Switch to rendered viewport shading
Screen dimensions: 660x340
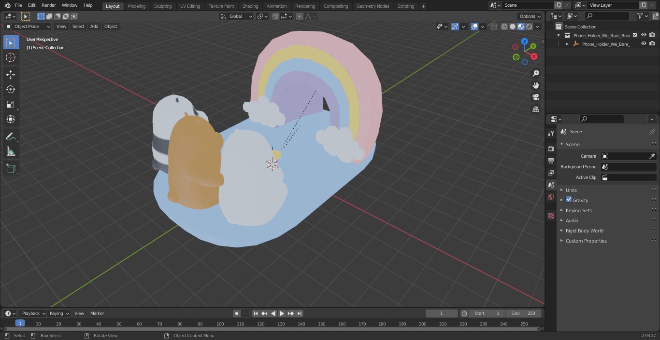pyautogui.click(x=529, y=27)
